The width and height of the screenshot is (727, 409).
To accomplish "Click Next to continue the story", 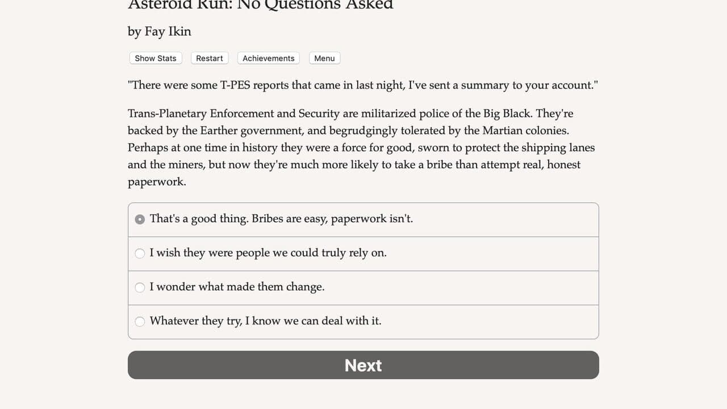I will [363, 365].
